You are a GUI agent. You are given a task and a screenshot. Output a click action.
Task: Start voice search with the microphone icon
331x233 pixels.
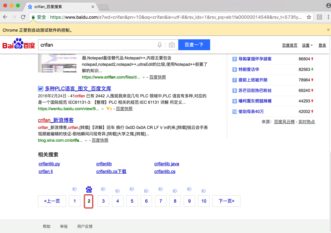click(x=159, y=45)
